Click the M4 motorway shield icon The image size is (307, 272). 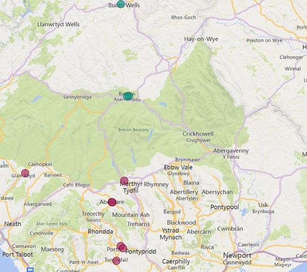(30, 268)
